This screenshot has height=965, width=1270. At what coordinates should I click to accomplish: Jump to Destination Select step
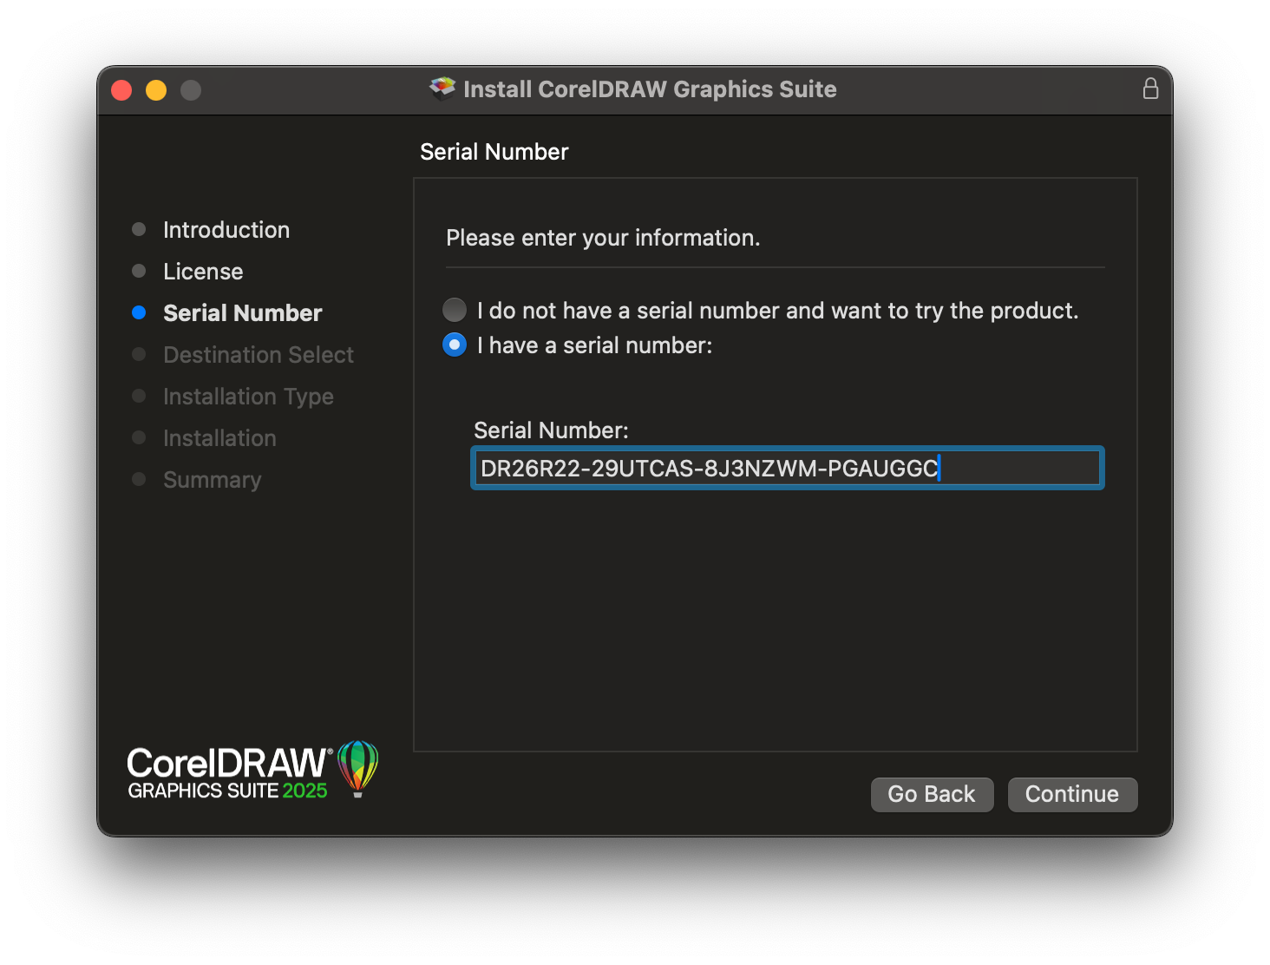[258, 354]
